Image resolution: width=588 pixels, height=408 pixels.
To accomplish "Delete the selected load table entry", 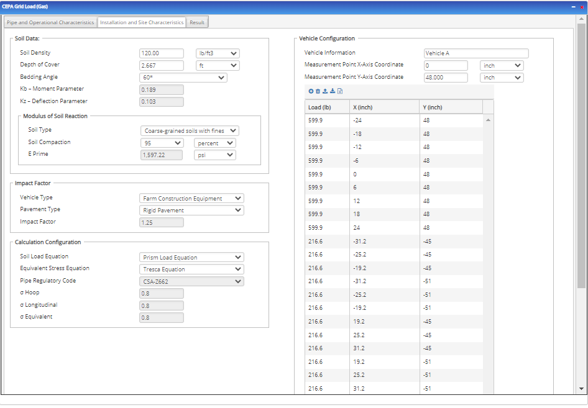I will 318,91.
